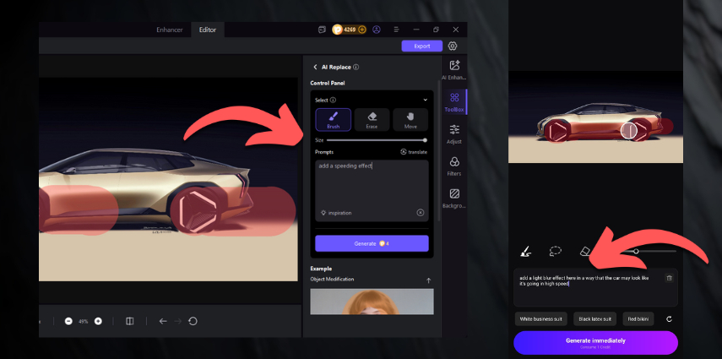Collapse the Example section arrow
This screenshot has width=722, height=359.
pyautogui.click(x=428, y=280)
